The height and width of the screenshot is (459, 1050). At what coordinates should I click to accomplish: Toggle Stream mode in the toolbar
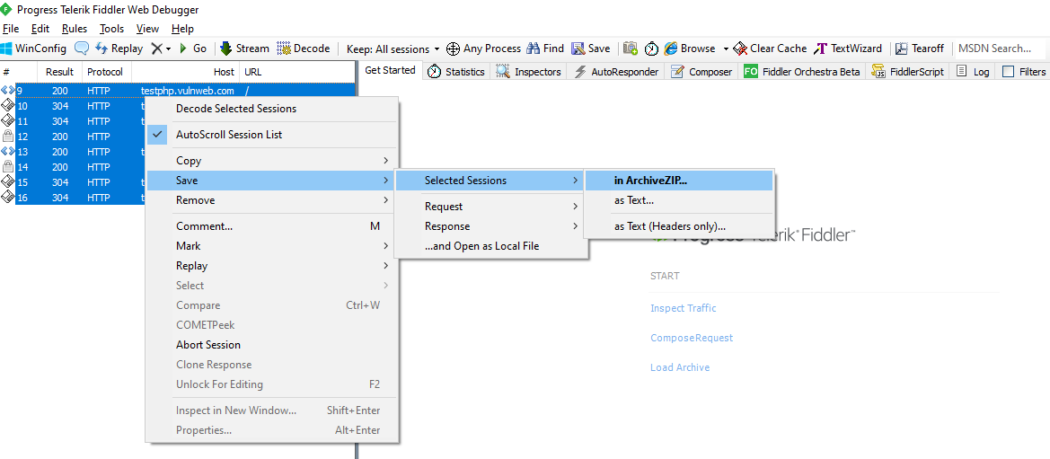click(x=244, y=49)
